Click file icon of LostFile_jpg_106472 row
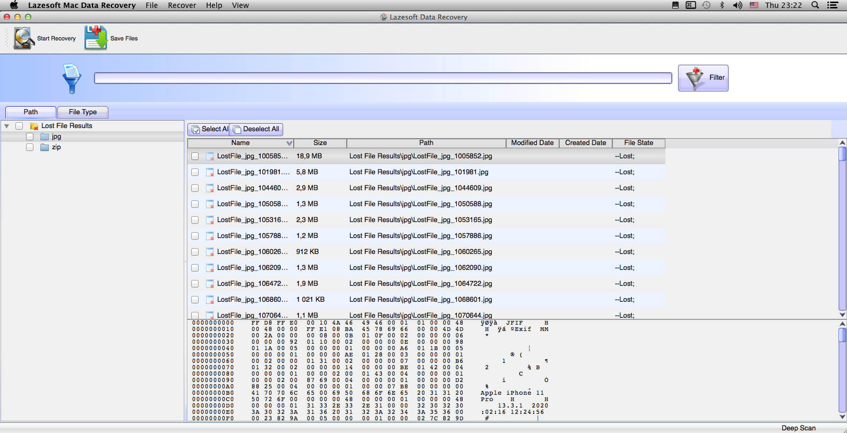 coord(210,284)
